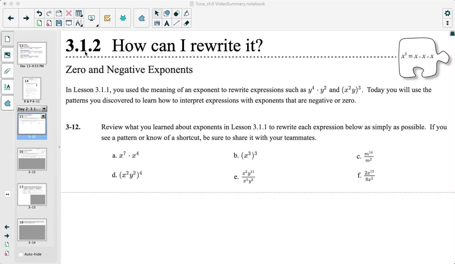Viewport: 455px width, 264px height.
Task: Open the Add-ons puzzle tab in the sidebar
Action: tap(7, 103)
